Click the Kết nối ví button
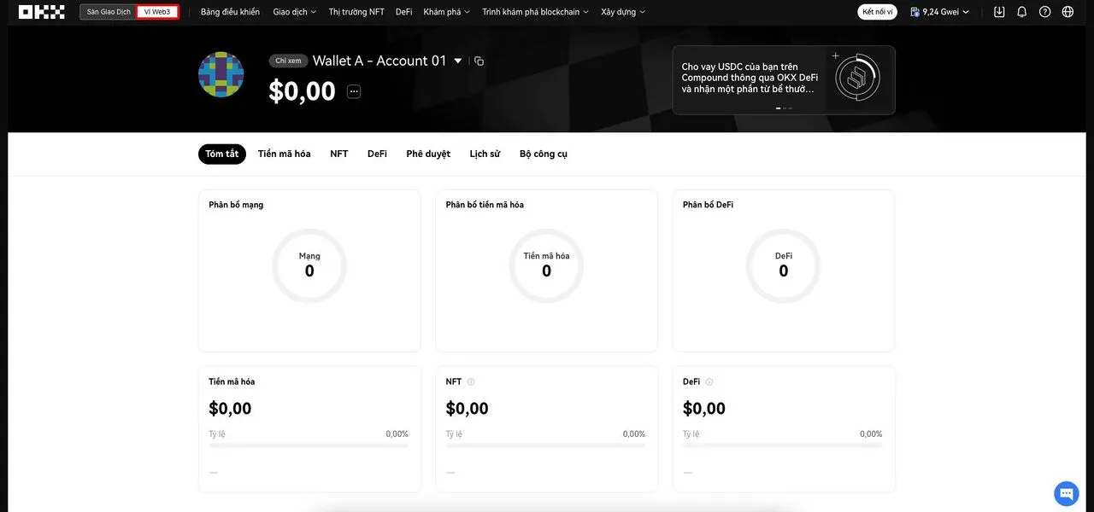This screenshot has height=512, width=1094. tap(878, 12)
